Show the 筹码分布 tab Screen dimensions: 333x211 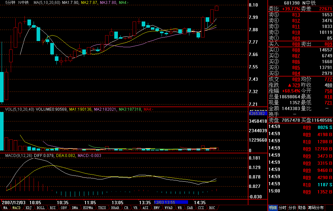coord(316,208)
